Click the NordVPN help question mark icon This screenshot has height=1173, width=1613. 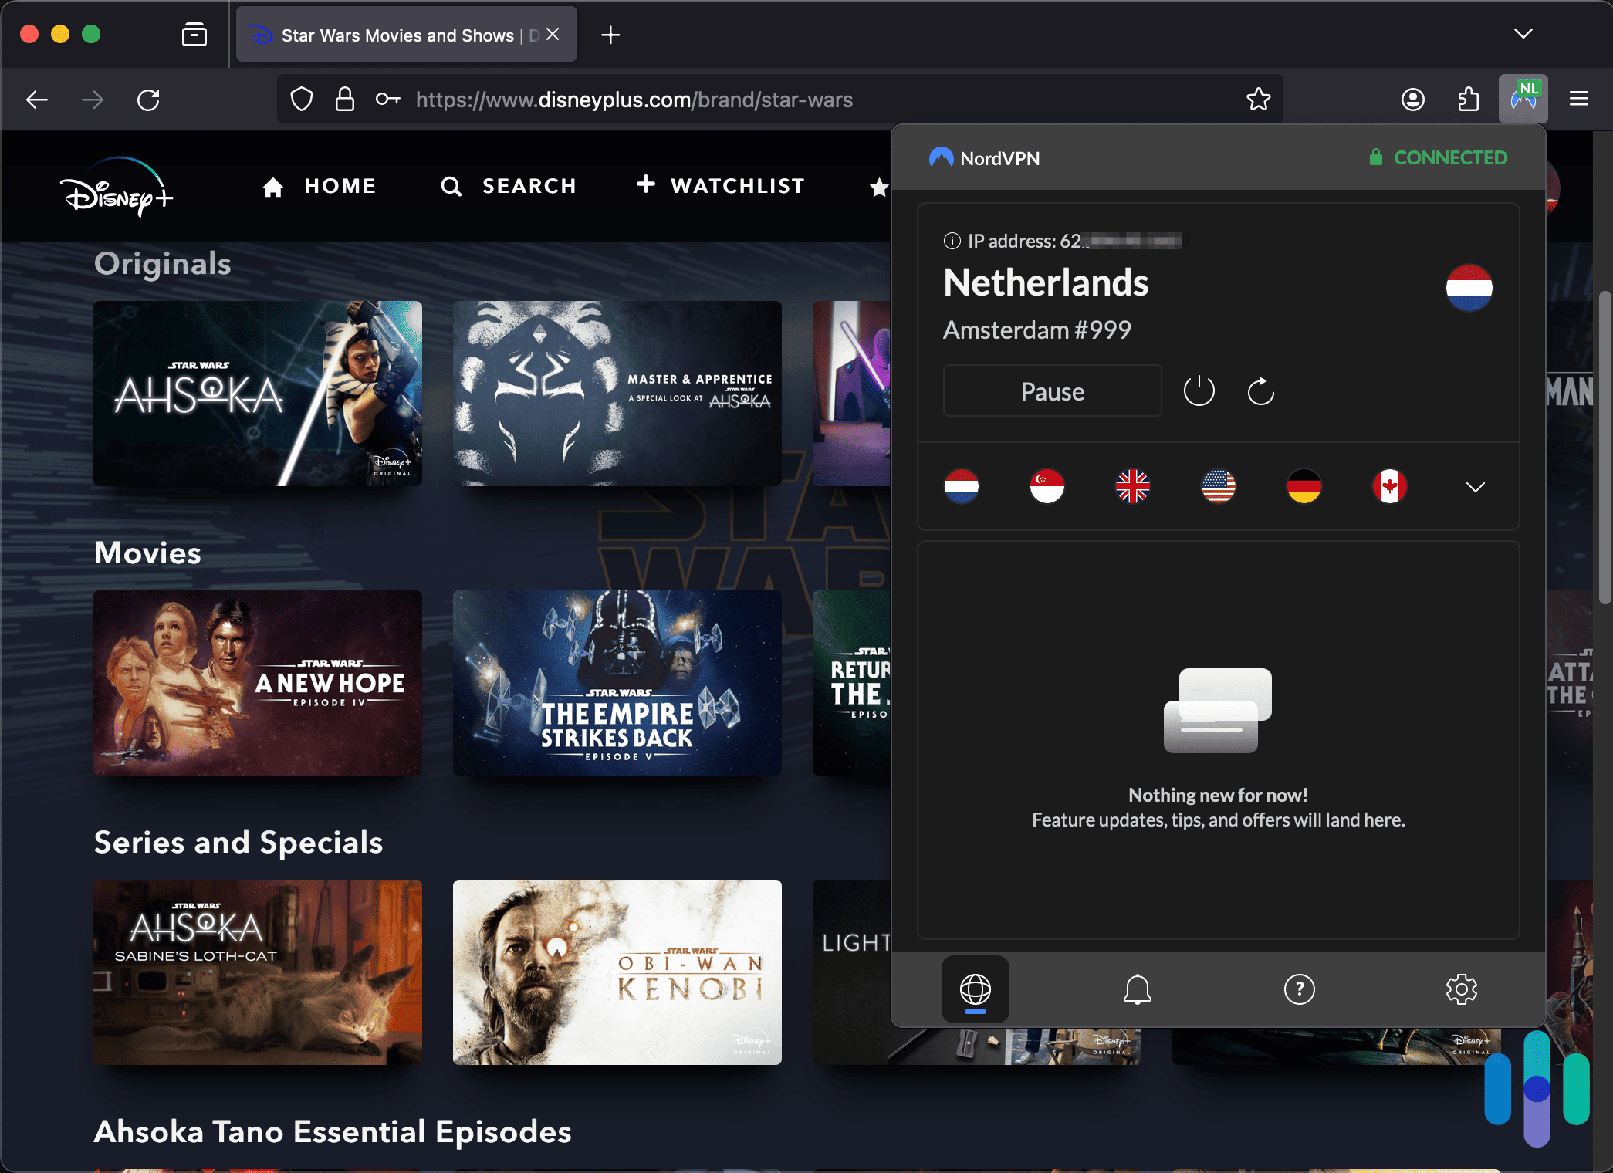click(1299, 988)
